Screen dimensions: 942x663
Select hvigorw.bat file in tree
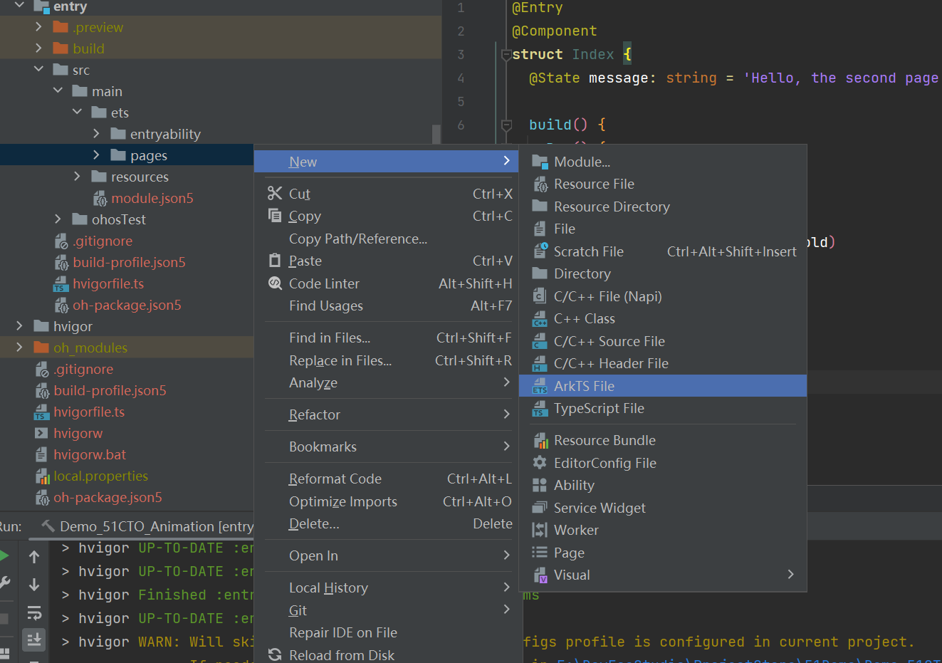[x=90, y=454]
